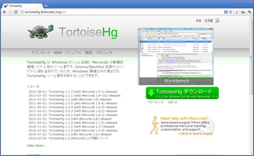
Task: Click the download arrow icon on the green button
Action: 151,93
